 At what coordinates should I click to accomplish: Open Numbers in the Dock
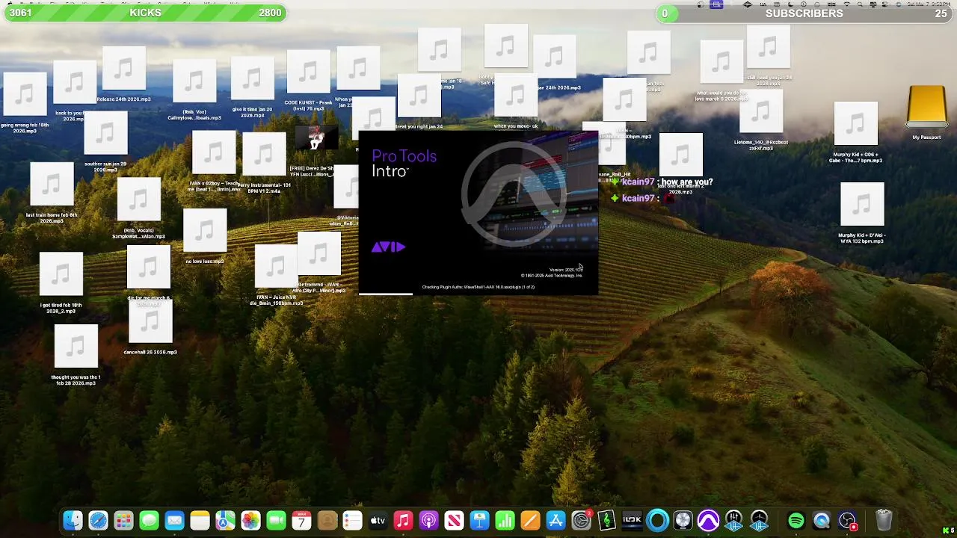(x=505, y=520)
